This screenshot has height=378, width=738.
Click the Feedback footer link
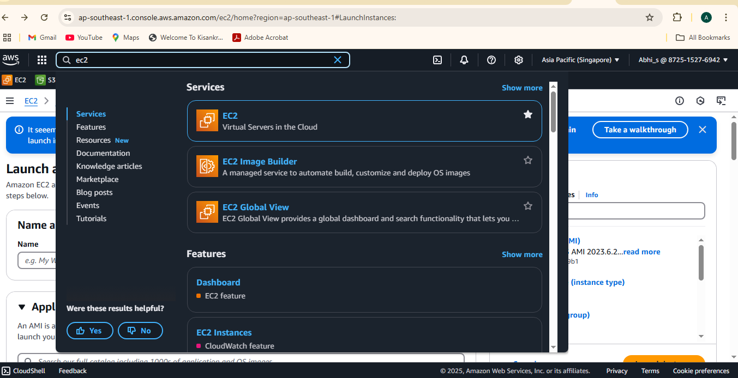[73, 371]
